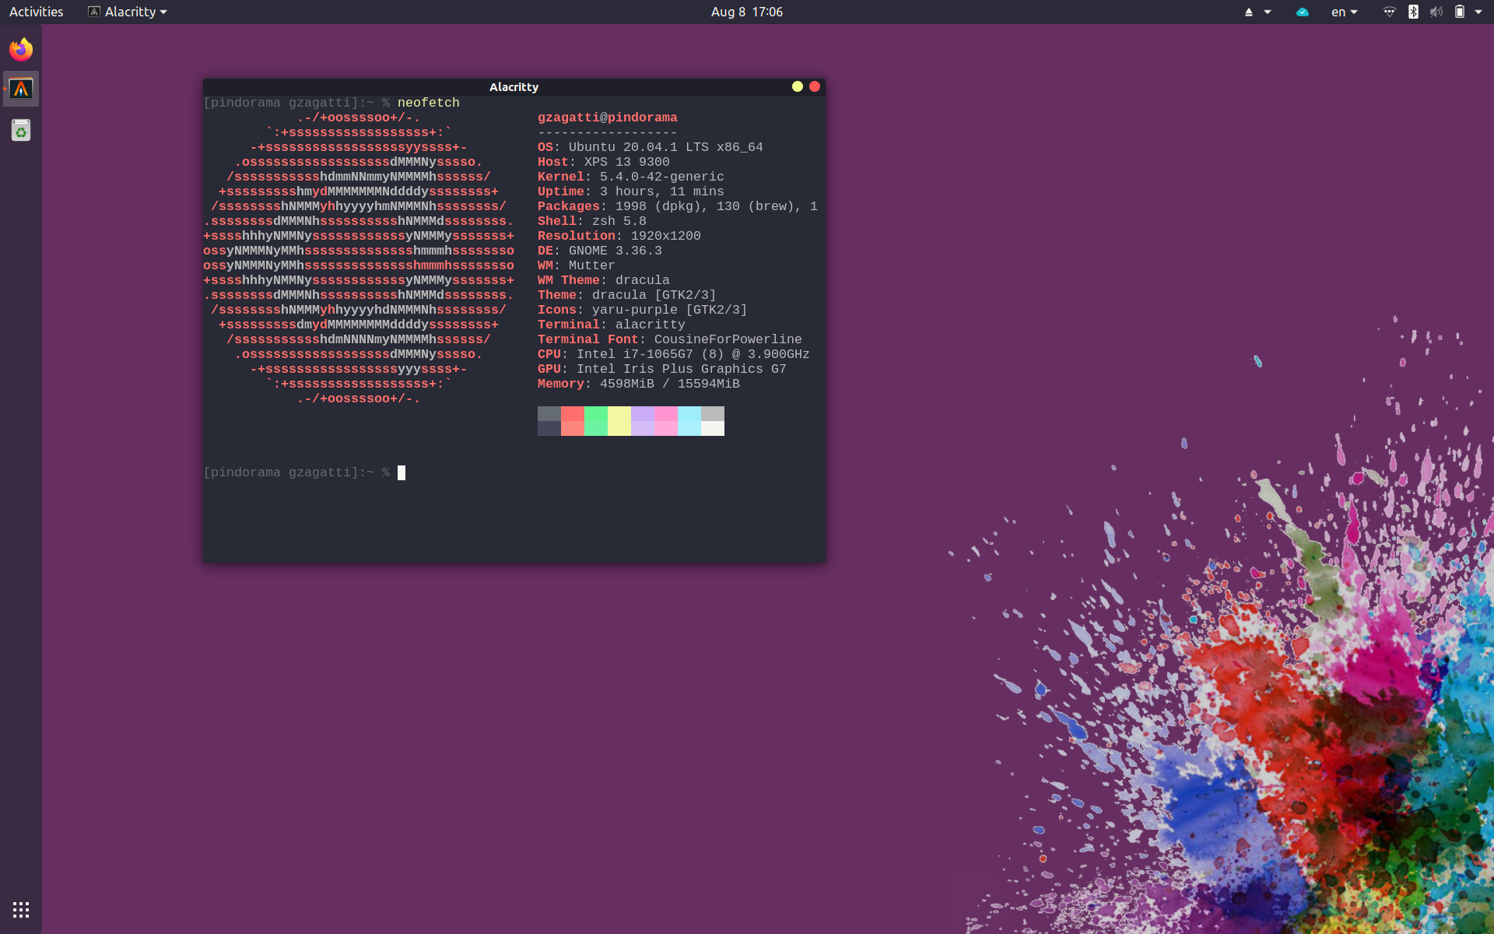Image resolution: width=1494 pixels, height=934 pixels.
Task: Click the battery status icon in taskbar
Action: [1461, 11]
